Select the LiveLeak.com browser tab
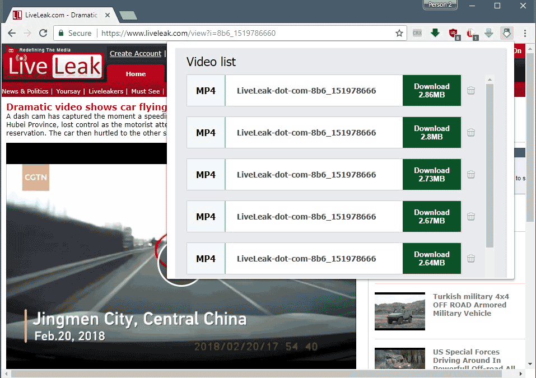 pyautogui.click(x=62, y=15)
